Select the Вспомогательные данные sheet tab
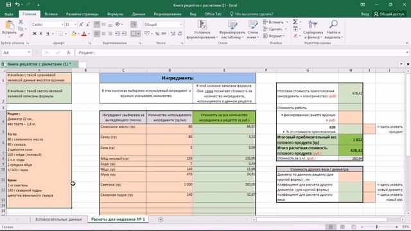Screen dimensions: 411x231 (x=58, y=219)
